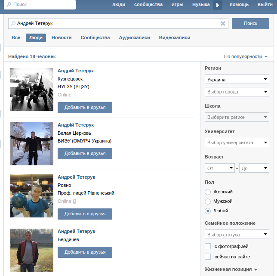Click photo of man in red vest
The height and width of the screenshot is (276, 277).
(32, 250)
